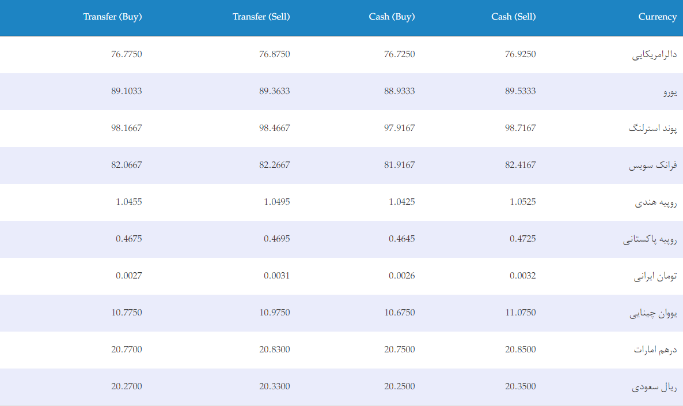Click the 0.0031 Transfer Sell value
Image resolution: width=683 pixels, height=406 pixels.
click(x=276, y=276)
